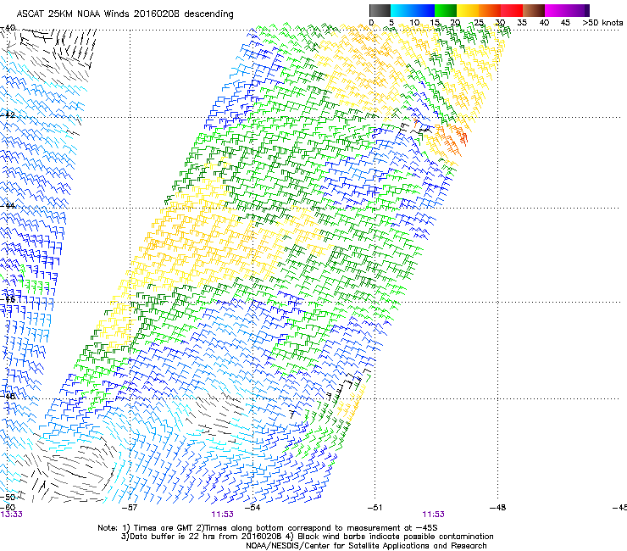Screen dimensions: 627x551
Task: Click the legend tick label '25'
Action: click(x=479, y=23)
